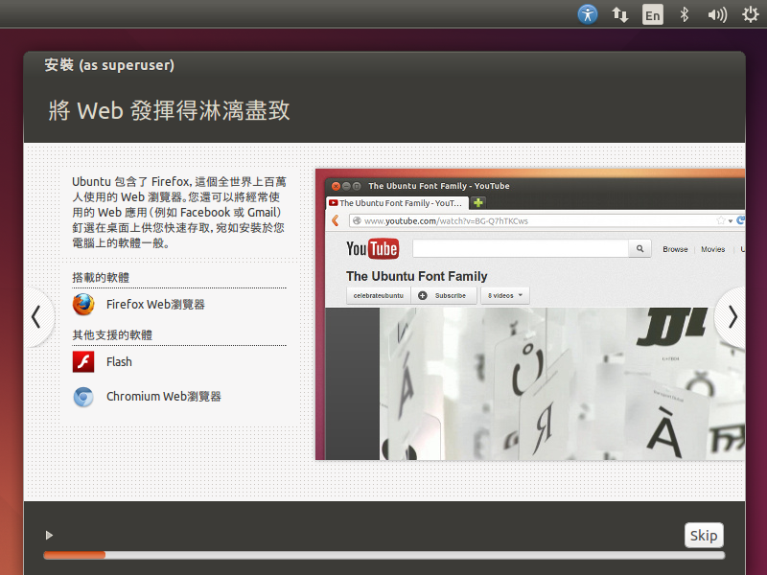767x575 pixels.
Task: Advance to the next installer slide
Action: [x=732, y=316]
